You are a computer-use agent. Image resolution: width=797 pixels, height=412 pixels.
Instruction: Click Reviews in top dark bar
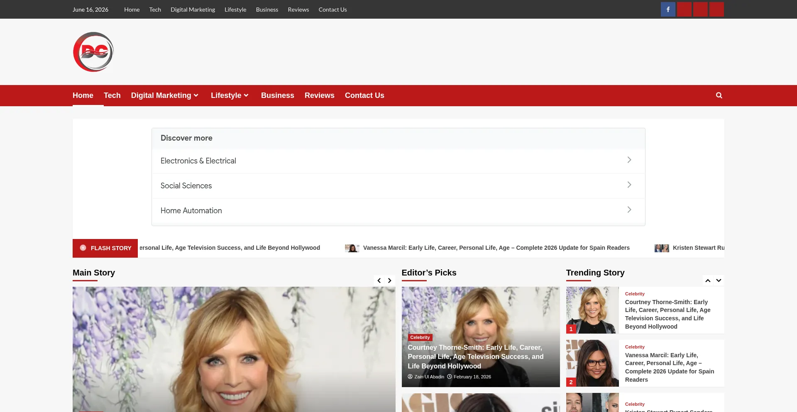click(298, 10)
